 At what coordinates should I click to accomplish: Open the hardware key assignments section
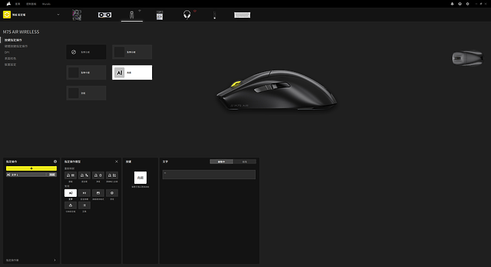pyautogui.click(x=16, y=46)
